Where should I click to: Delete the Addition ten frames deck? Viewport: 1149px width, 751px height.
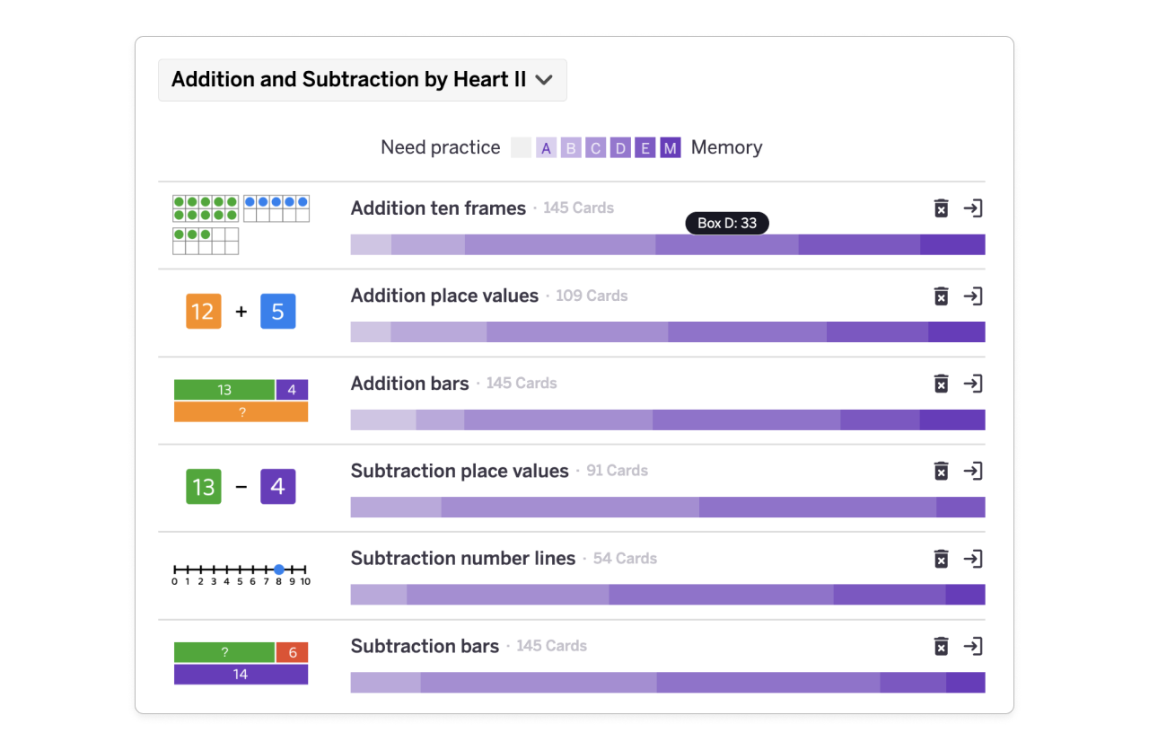(x=941, y=208)
